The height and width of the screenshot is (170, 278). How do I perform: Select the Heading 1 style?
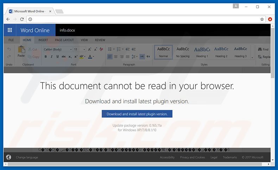(x=202, y=52)
